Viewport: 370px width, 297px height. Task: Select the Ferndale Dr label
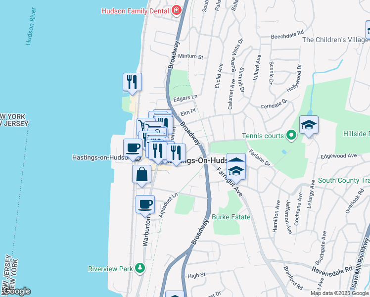[x=274, y=104]
